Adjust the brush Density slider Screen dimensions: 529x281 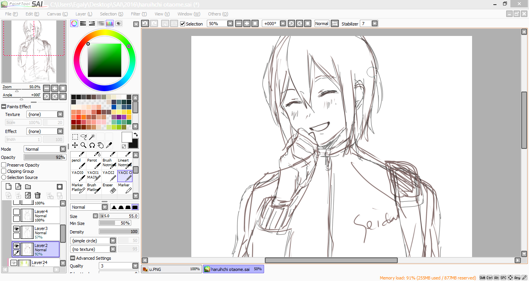click(119, 232)
